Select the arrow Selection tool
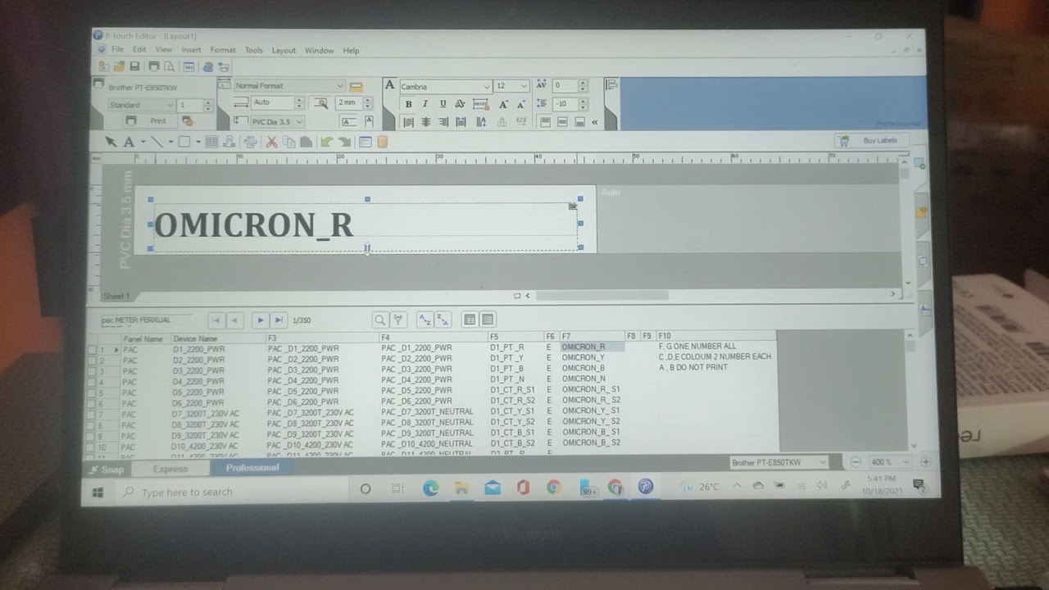 [111, 142]
